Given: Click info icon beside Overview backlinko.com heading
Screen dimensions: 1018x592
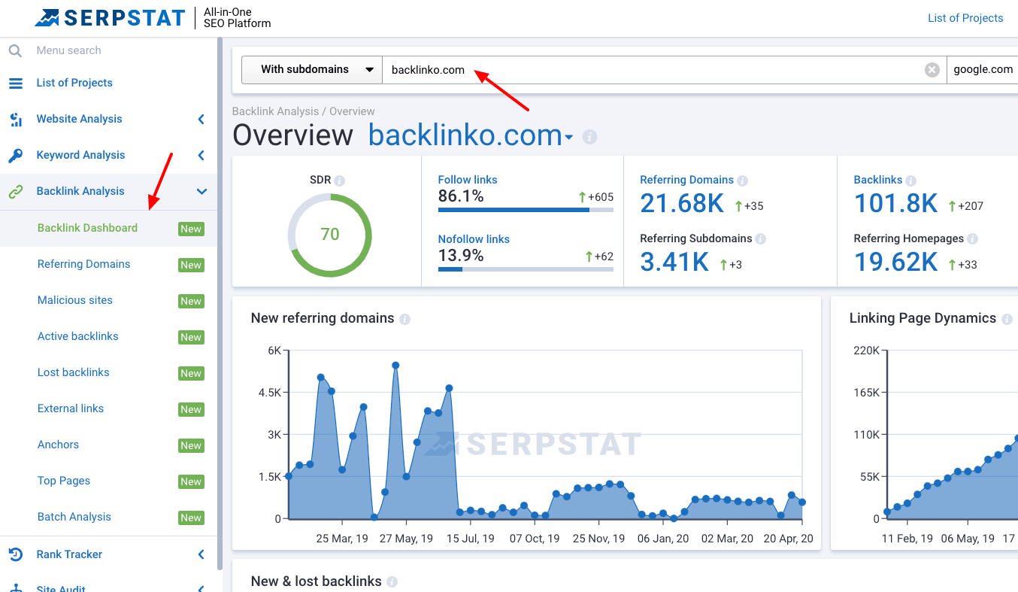Looking at the screenshot, I should click(589, 137).
